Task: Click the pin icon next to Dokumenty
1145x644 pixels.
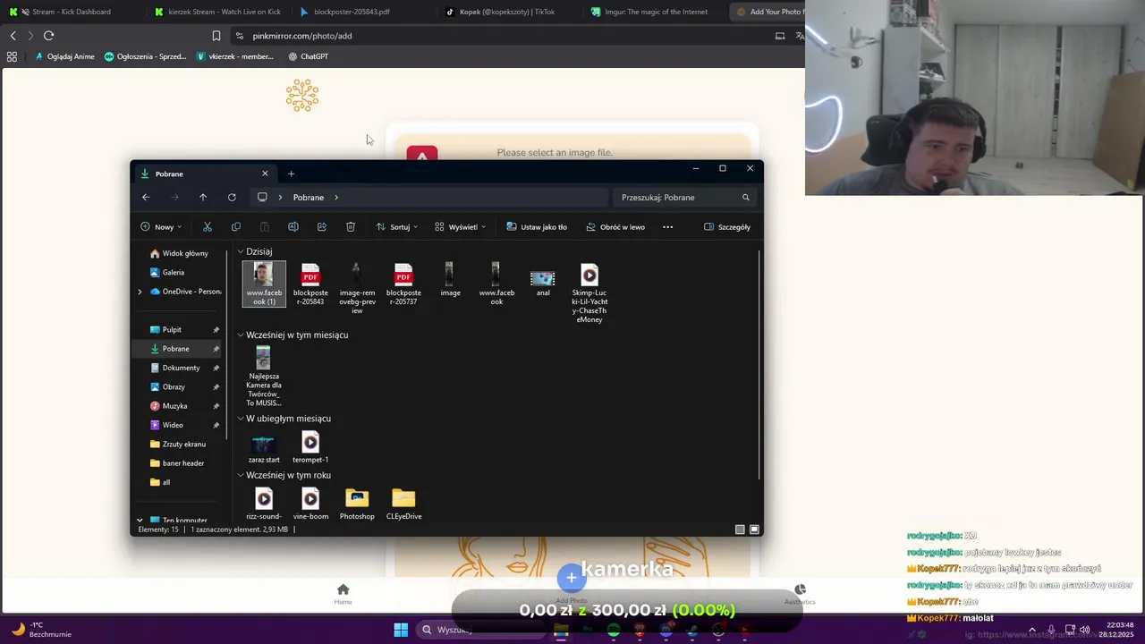Action: point(216,369)
